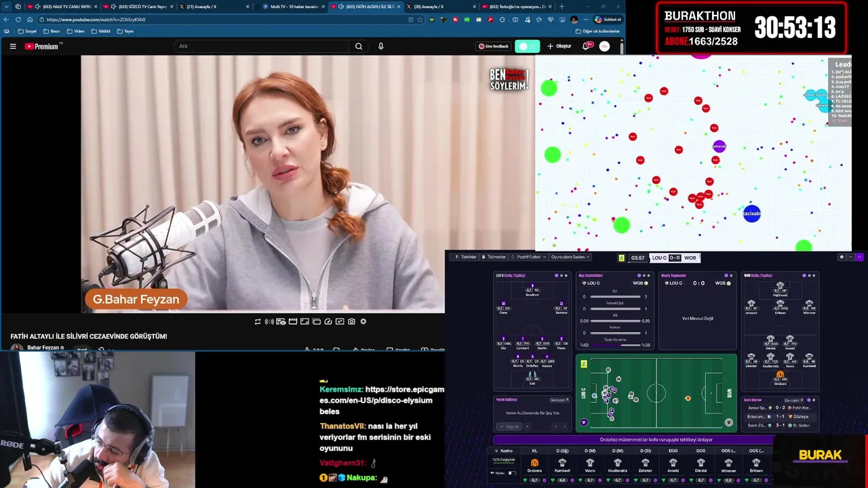The image size is (868, 488).
Task: Toggle the teal switch in YouTube header
Action: [x=528, y=46]
